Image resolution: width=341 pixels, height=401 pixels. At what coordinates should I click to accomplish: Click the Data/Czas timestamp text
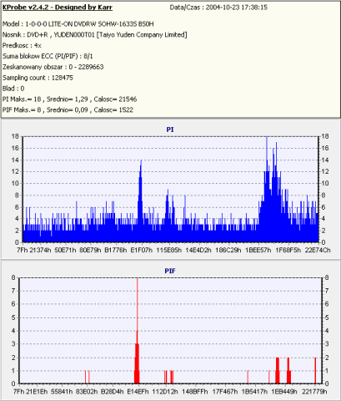pos(218,8)
